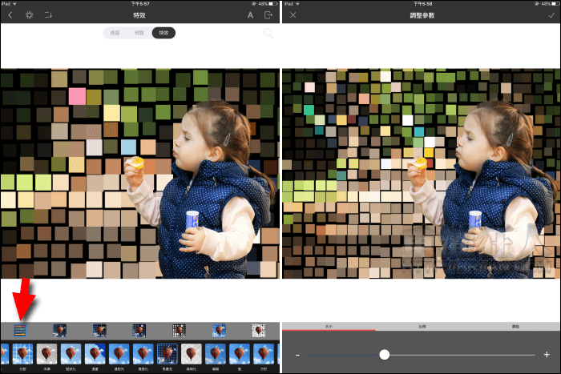Confirm adjustments with the checkmark icon
Image resolution: width=561 pixels, height=374 pixels.
(551, 15)
